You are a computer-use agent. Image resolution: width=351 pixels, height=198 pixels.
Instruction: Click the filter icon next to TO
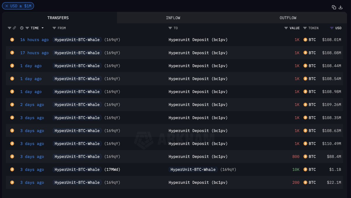tap(170, 28)
